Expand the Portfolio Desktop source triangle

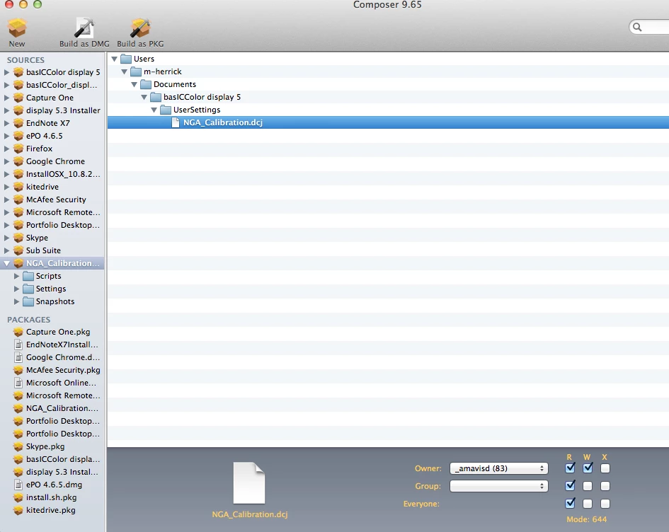pos(7,225)
